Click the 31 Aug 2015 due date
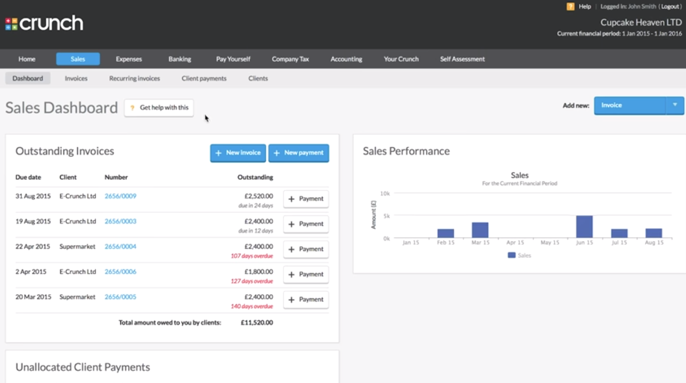Image resolution: width=686 pixels, height=383 pixels. coord(33,196)
